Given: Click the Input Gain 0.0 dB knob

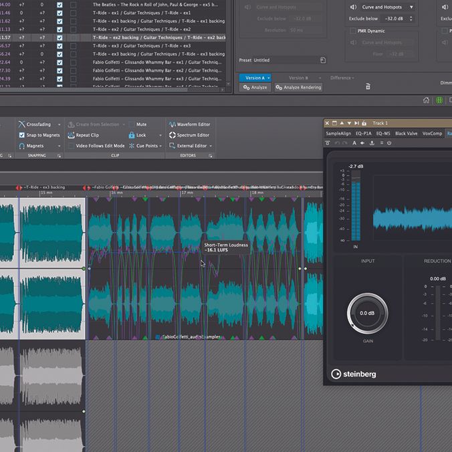Looking at the screenshot, I should 367,313.
